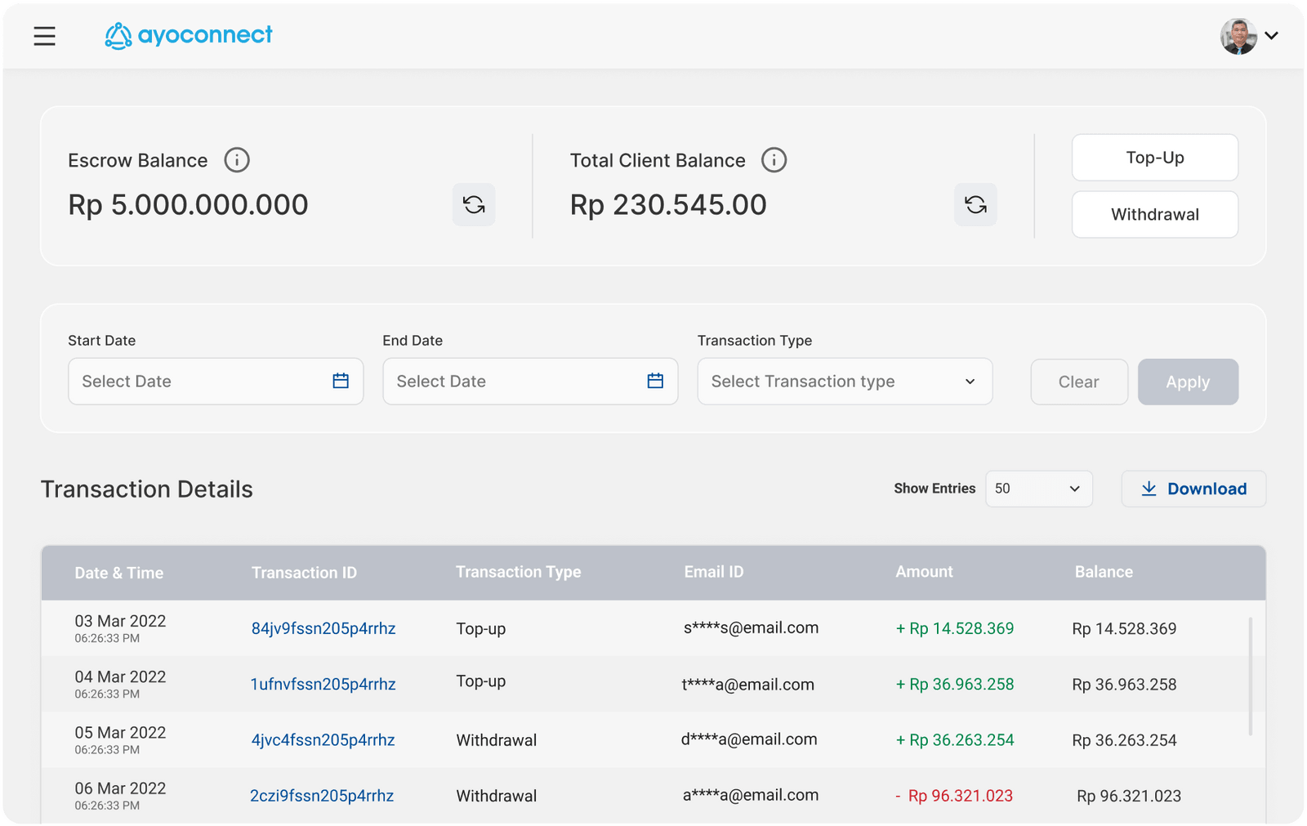This screenshot has height=826, width=1307.
Task: Expand the profile account chevron
Action: [x=1272, y=36]
